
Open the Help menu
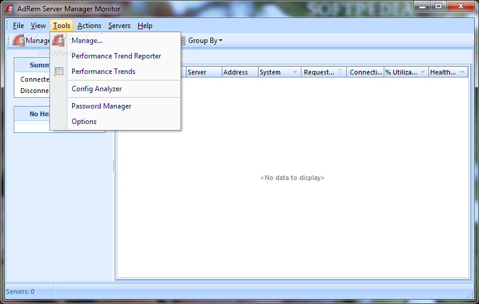(x=145, y=26)
